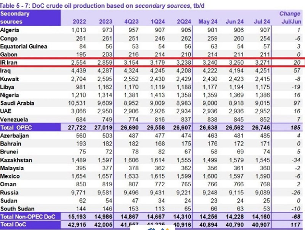This screenshot has width=305, height=230.
Task: Select the Iraq row label
Action: (5, 70)
